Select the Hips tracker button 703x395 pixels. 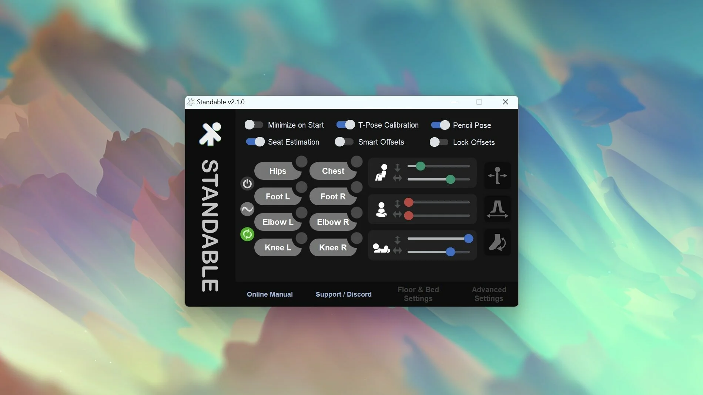point(278,171)
